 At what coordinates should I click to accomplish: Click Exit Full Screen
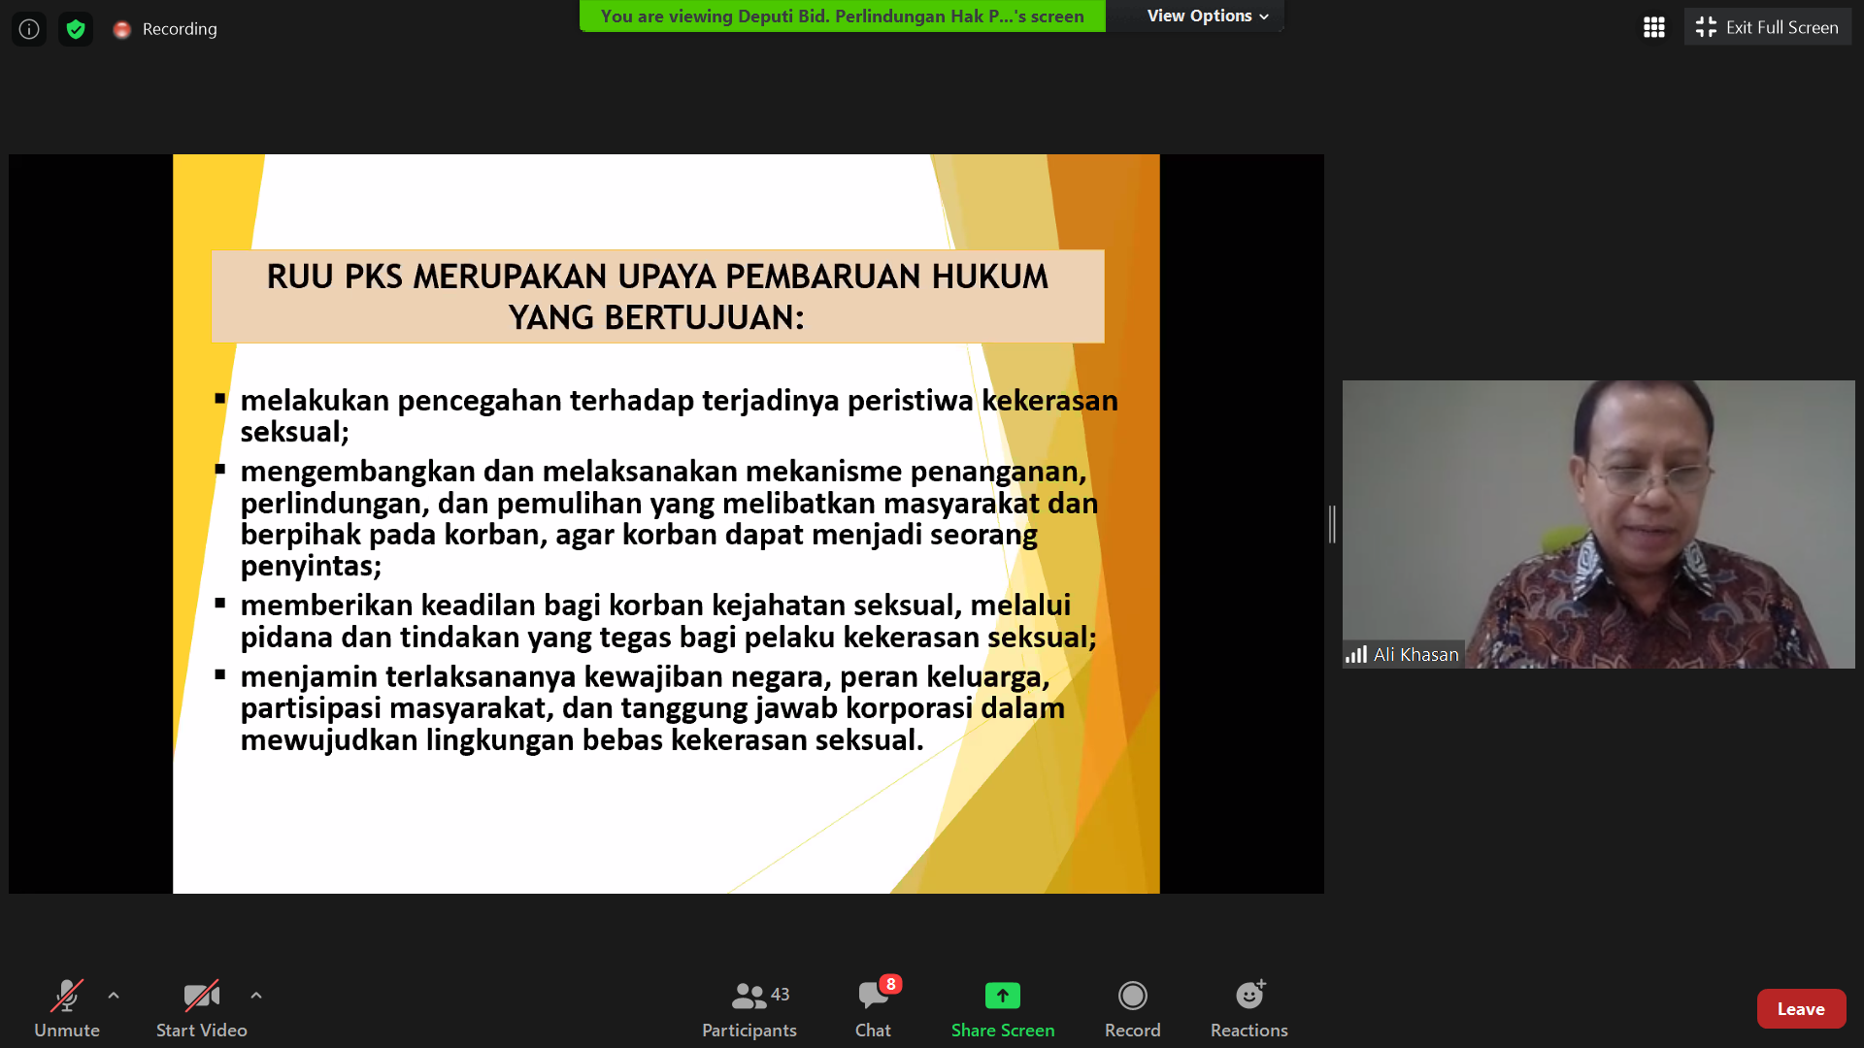click(x=1768, y=27)
